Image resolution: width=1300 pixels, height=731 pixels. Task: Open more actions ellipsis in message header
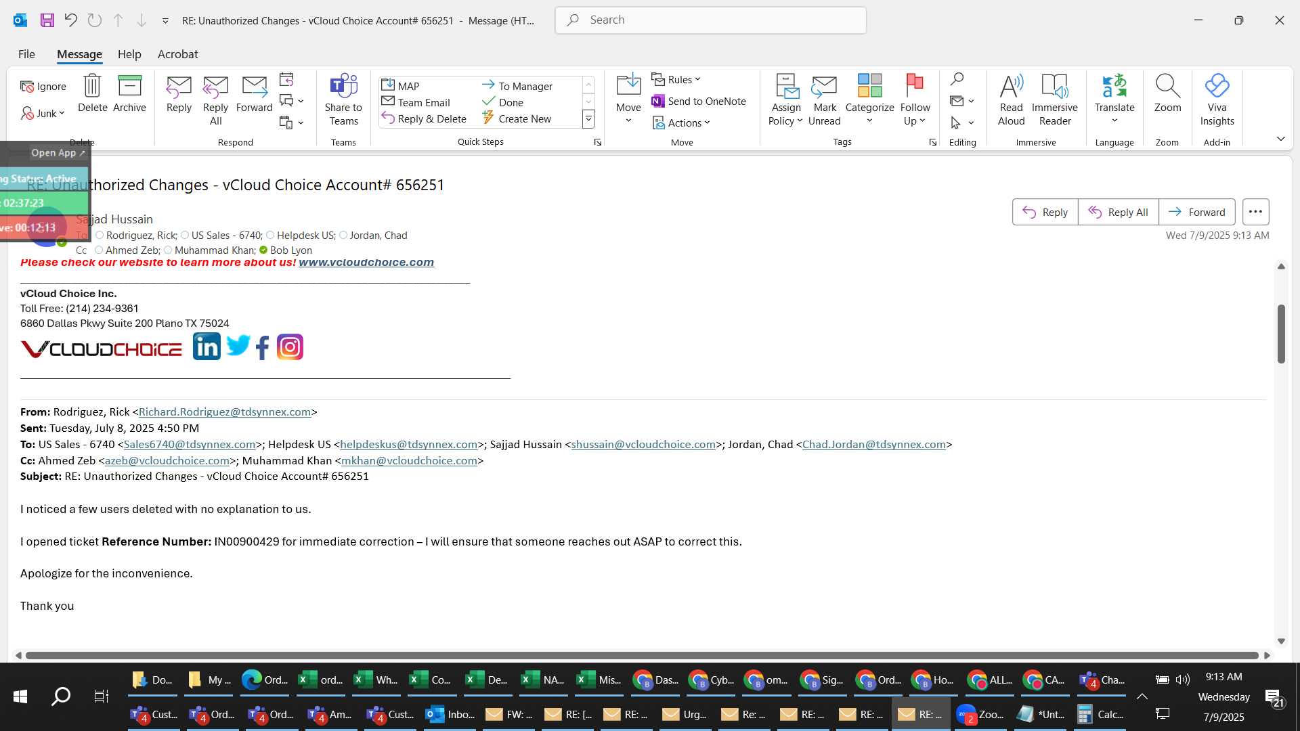(x=1255, y=212)
